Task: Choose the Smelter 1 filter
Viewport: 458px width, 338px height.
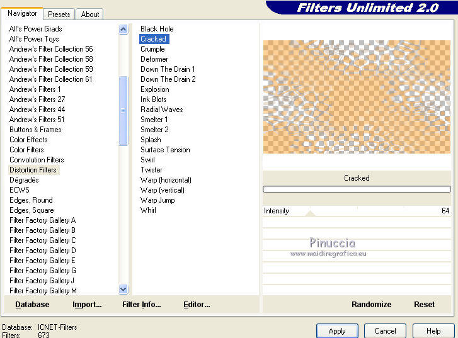Action: point(154,120)
